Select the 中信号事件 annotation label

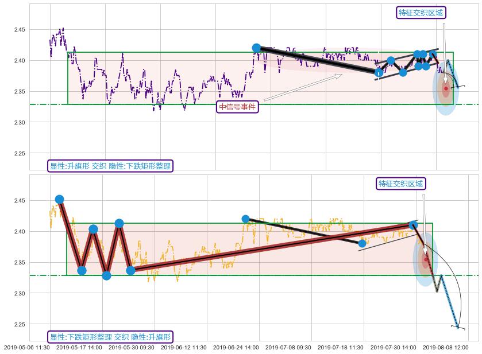point(237,107)
